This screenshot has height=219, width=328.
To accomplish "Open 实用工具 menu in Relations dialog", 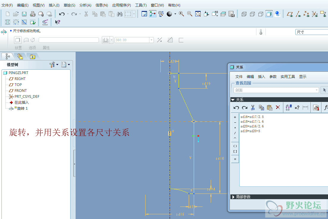I will pyautogui.click(x=288, y=77).
